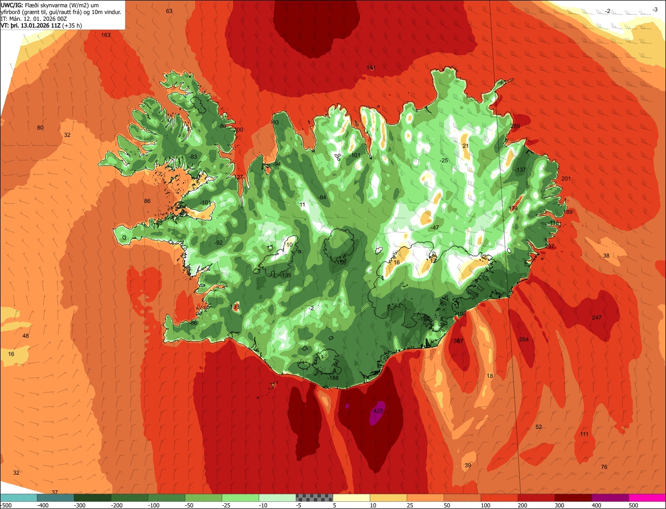The image size is (666, 509).
Task: Click legend swatch between -50 and -25
Action: pos(203,498)
